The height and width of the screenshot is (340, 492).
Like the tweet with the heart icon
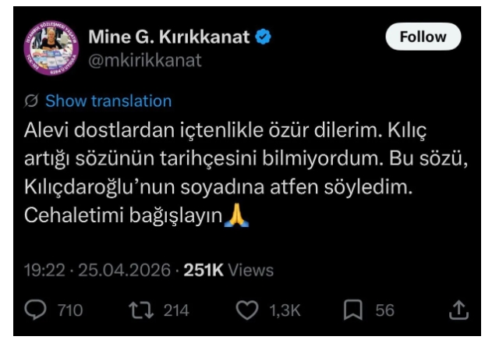pyautogui.click(x=247, y=310)
